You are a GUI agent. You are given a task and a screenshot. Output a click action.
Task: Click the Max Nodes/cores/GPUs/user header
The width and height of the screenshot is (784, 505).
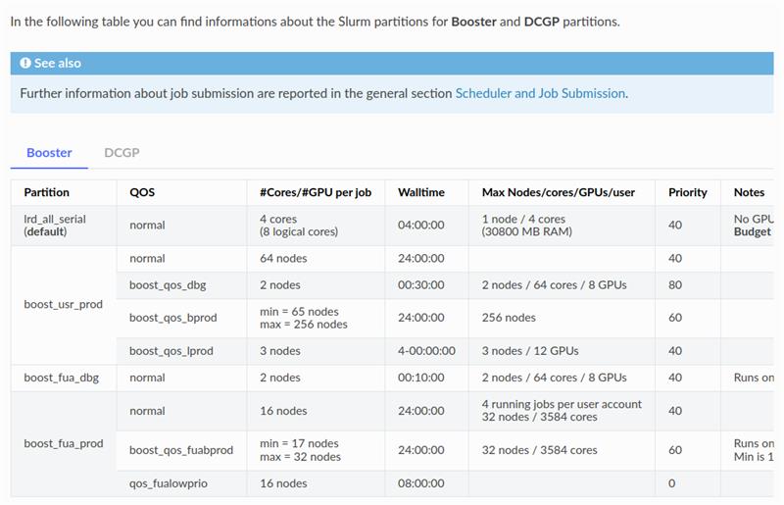tap(559, 192)
